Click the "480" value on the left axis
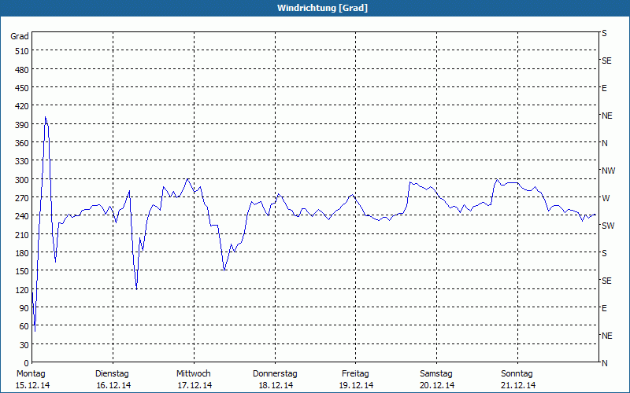This screenshot has height=393, width=630. pos(22,70)
